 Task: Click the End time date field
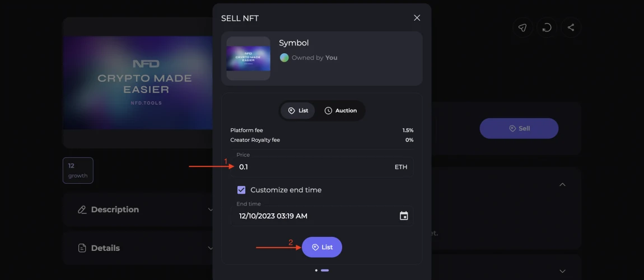coord(321,216)
